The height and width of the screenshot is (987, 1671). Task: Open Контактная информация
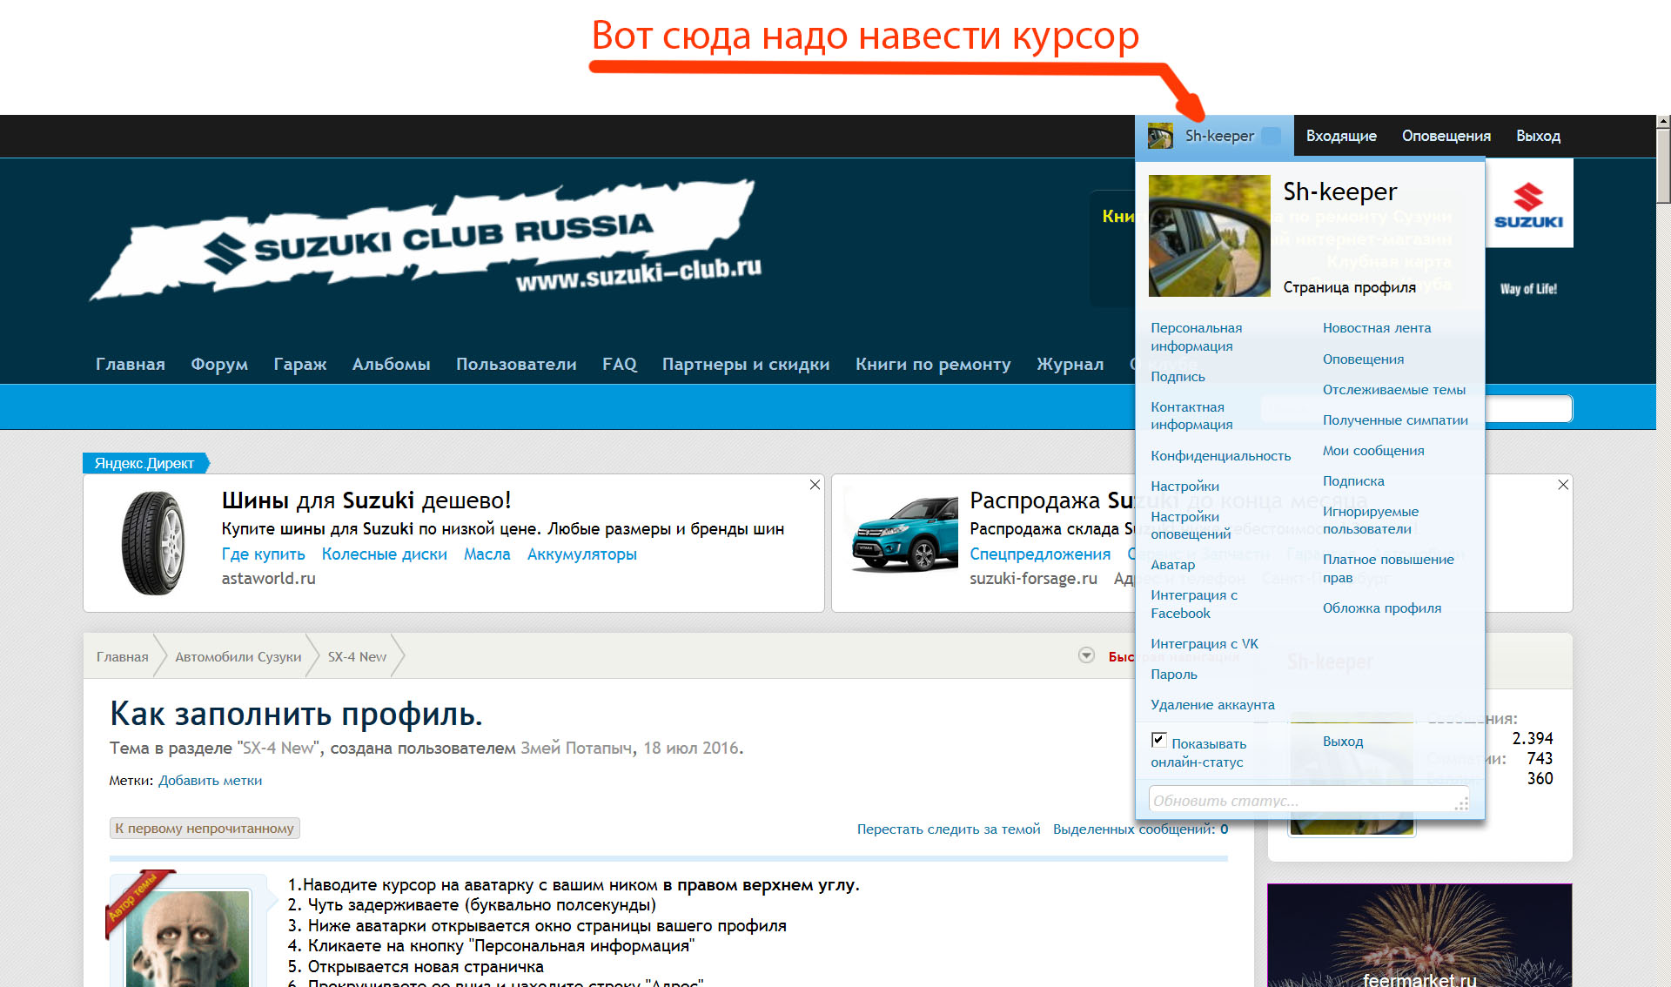click(1191, 415)
